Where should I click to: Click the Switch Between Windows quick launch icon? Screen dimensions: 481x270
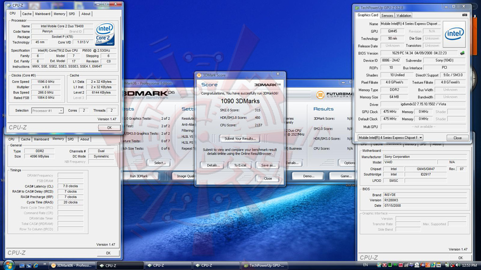29,265
